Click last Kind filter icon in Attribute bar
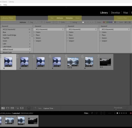 (x=130, y=22)
